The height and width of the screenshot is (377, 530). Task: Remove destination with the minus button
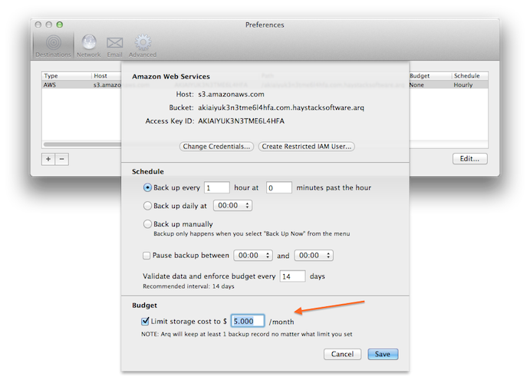tap(62, 159)
